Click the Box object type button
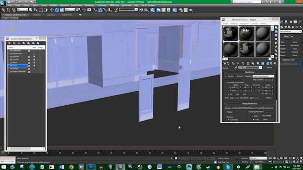 (x=283, y=42)
